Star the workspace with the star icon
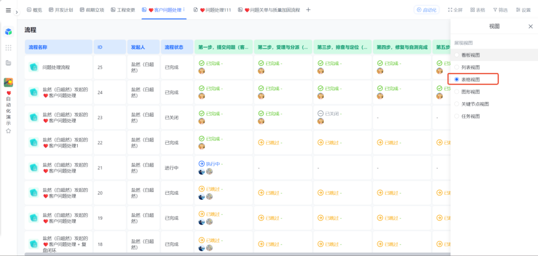The image size is (538, 256). tap(8, 131)
